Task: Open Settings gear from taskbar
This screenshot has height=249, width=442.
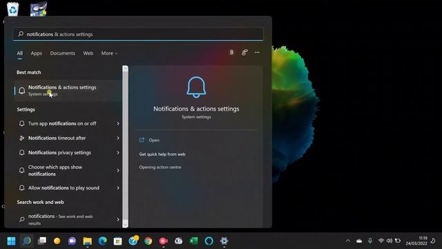Action: [224, 241]
